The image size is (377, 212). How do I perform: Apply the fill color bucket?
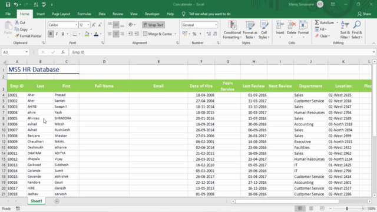(x=87, y=34)
